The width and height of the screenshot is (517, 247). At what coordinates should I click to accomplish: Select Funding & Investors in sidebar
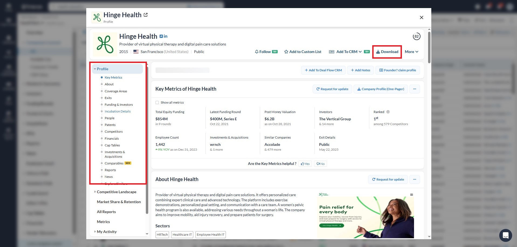119,105
